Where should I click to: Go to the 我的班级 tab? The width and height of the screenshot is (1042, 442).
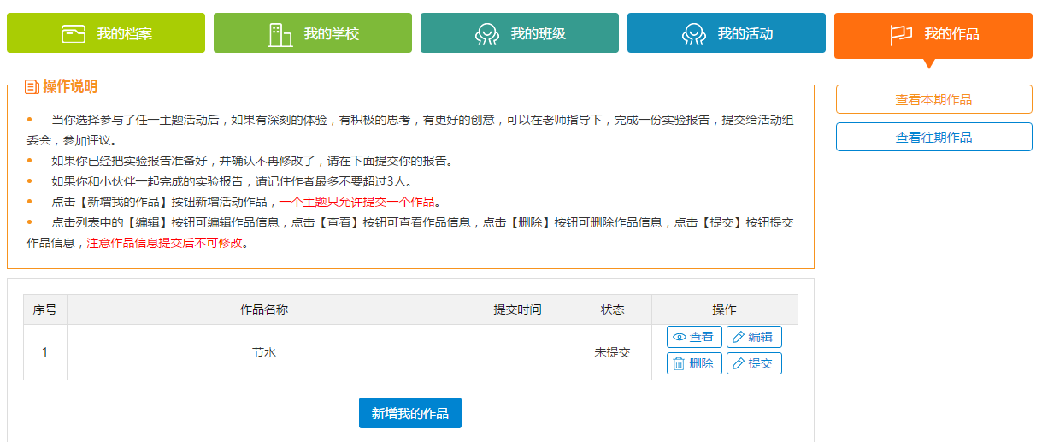coord(520,33)
